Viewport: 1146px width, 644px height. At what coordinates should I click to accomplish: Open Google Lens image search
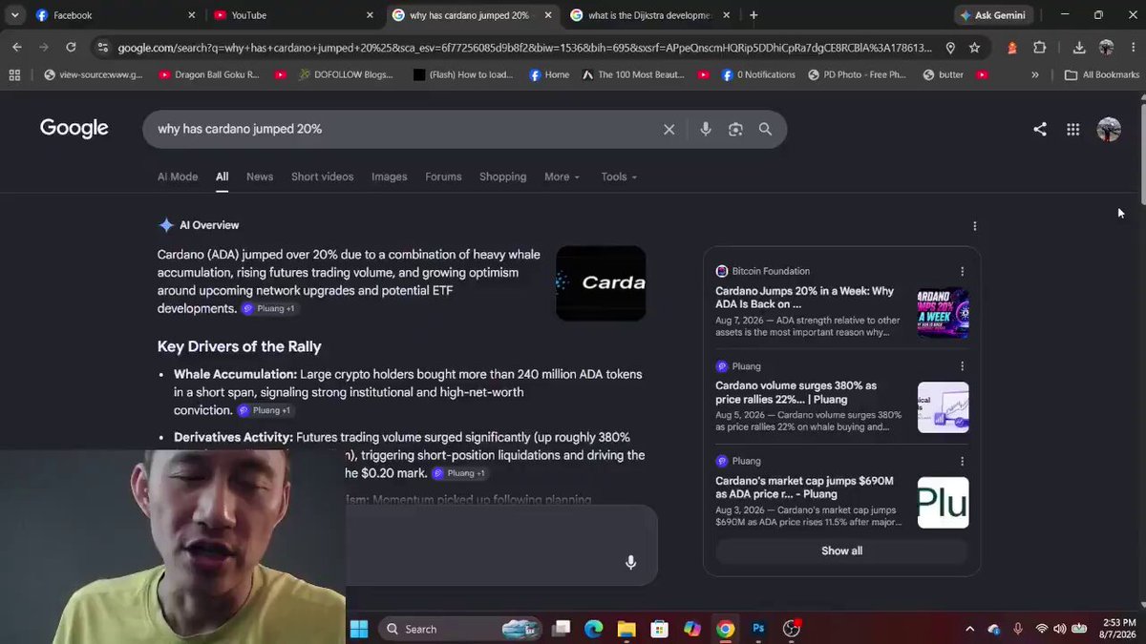735,130
